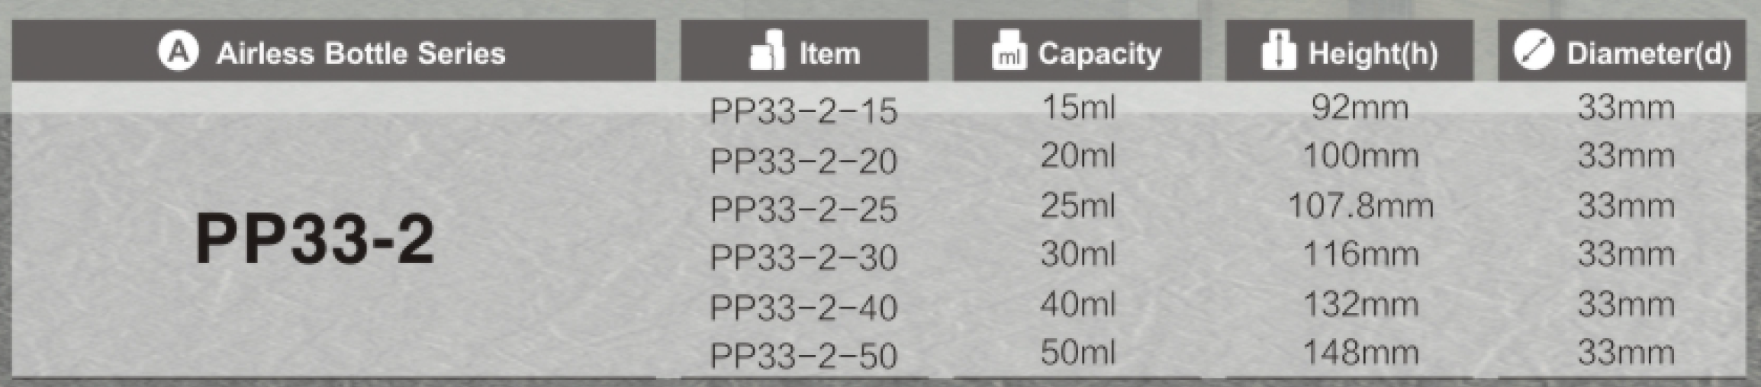Select the Diameter(d) column header
1761x387 pixels.
[1621, 50]
